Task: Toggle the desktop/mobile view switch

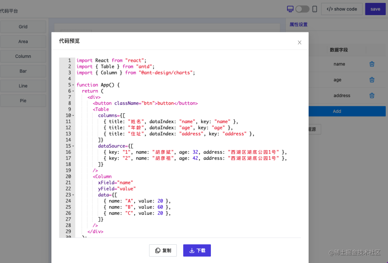Action: [302, 9]
